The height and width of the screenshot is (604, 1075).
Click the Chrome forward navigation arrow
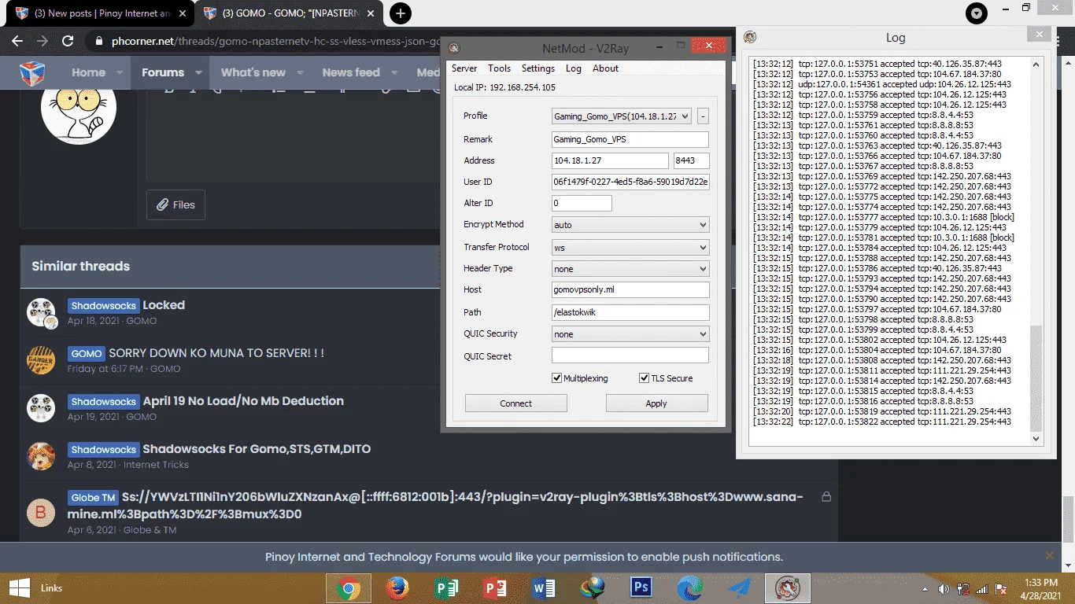(42, 41)
